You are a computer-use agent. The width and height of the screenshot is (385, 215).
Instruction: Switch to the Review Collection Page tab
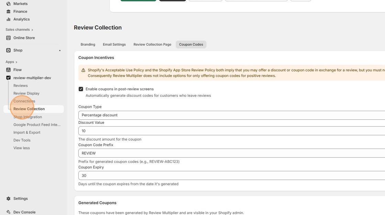coord(152,44)
